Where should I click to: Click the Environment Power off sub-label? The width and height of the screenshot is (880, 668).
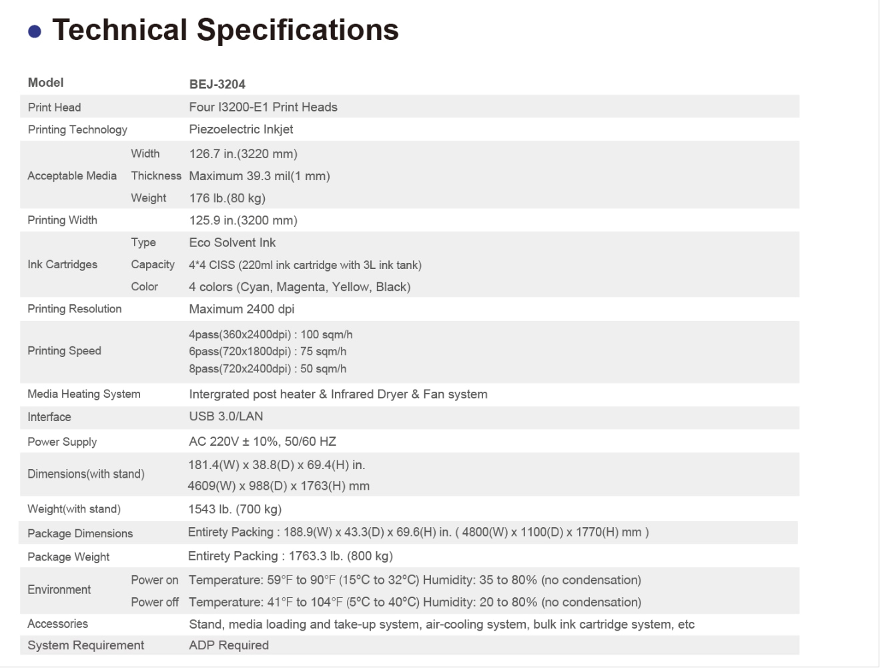click(x=154, y=603)
